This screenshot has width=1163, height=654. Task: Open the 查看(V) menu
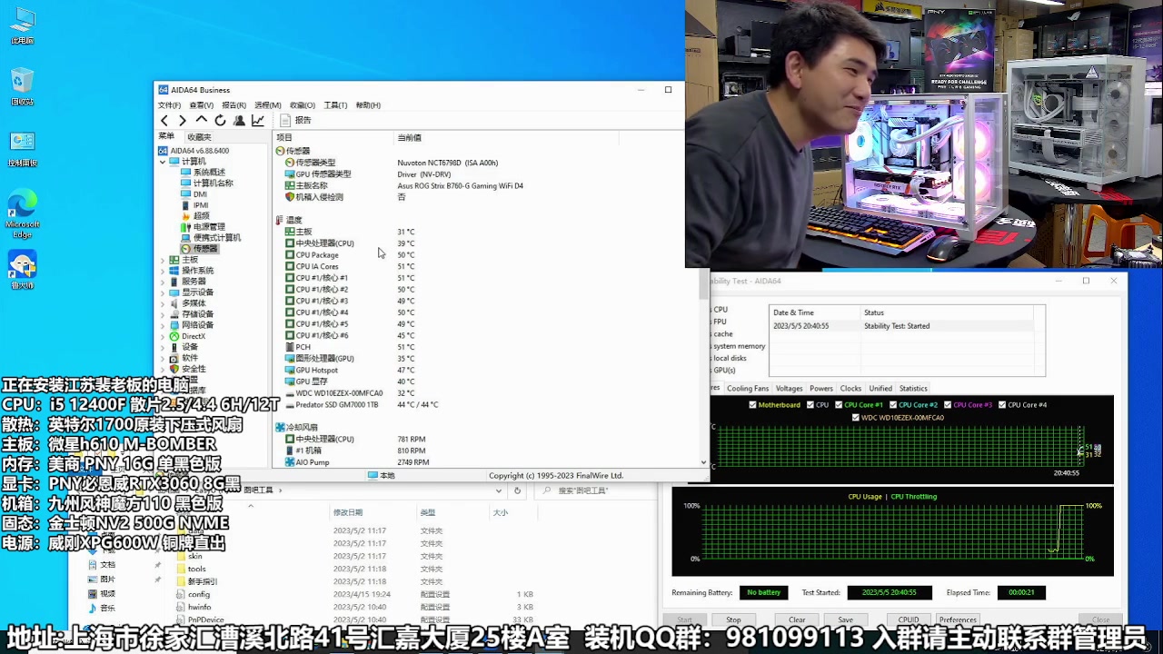pos(201,105)
